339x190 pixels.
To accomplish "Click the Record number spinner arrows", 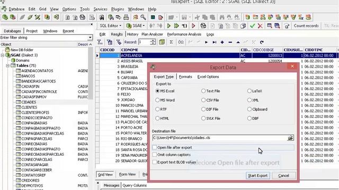I will tap(153, 42).
